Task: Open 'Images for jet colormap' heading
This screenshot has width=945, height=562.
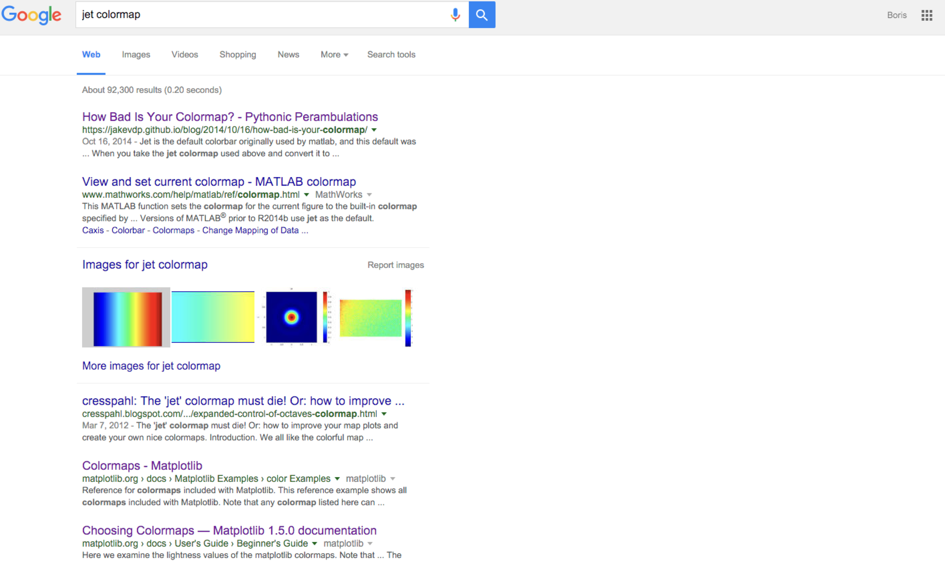Action: pyautogui.click(x=145, y=264)
